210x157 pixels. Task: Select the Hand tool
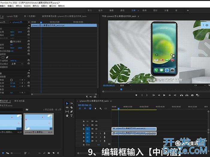coord(67,116)
